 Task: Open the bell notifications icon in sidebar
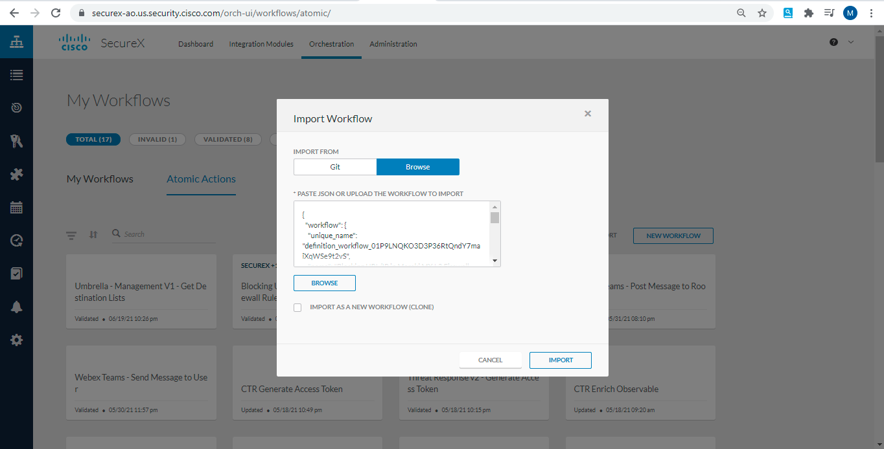[x=16, y=307]
